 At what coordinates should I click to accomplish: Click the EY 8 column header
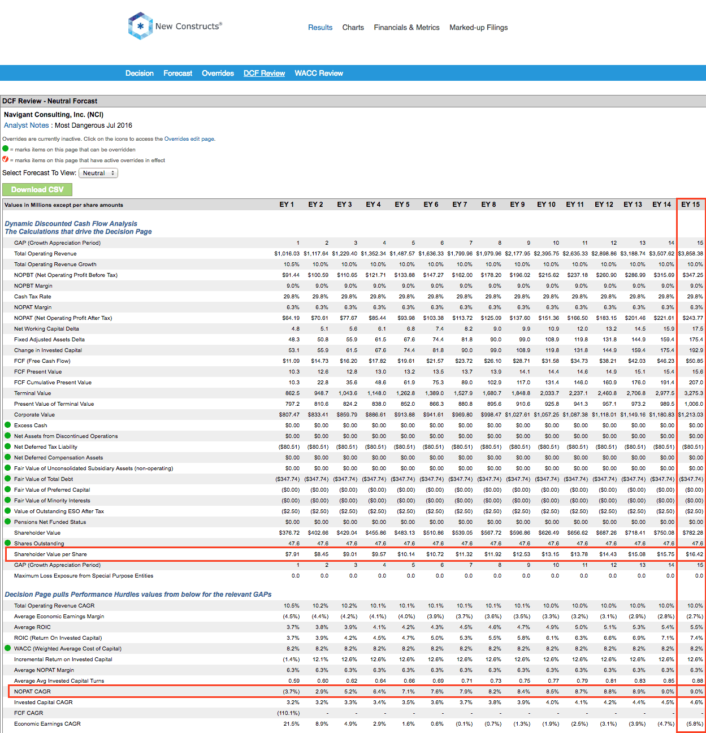(488, 205)
